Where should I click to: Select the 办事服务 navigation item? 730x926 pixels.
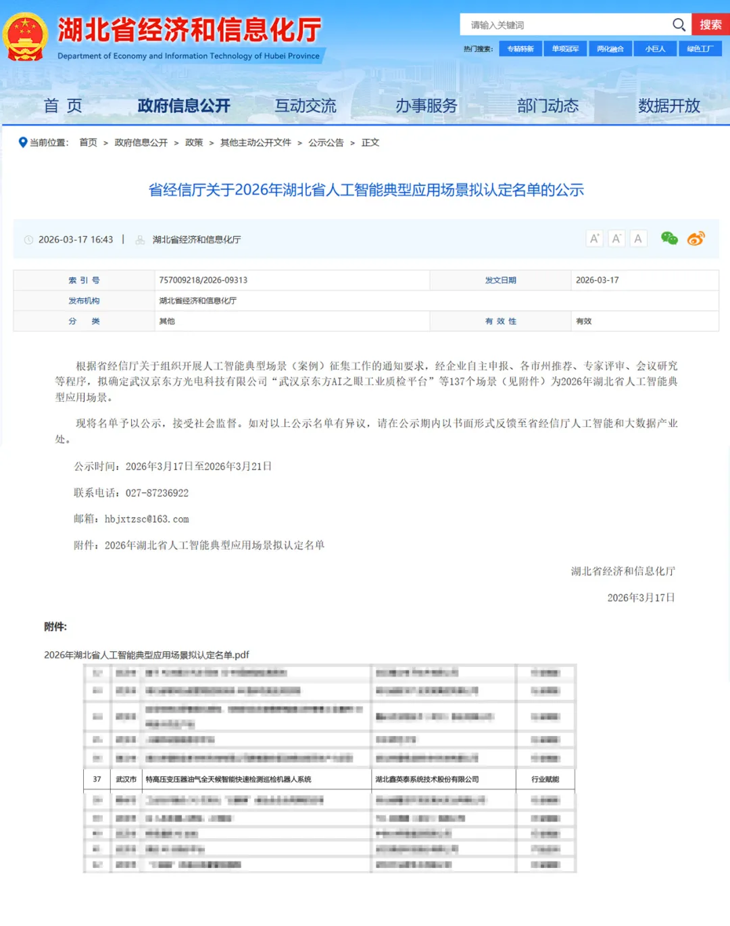click(x=427, y=106)
